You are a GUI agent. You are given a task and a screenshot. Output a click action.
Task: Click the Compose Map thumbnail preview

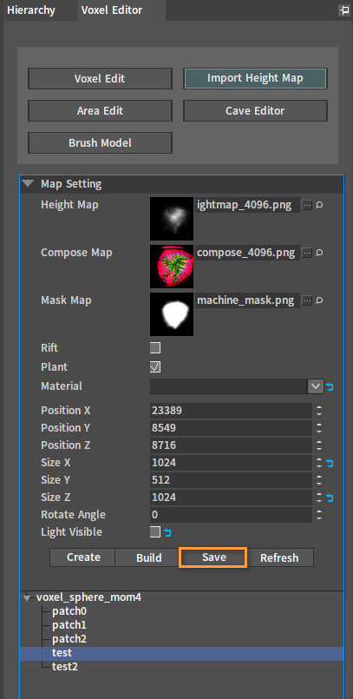tap(172, 266)
